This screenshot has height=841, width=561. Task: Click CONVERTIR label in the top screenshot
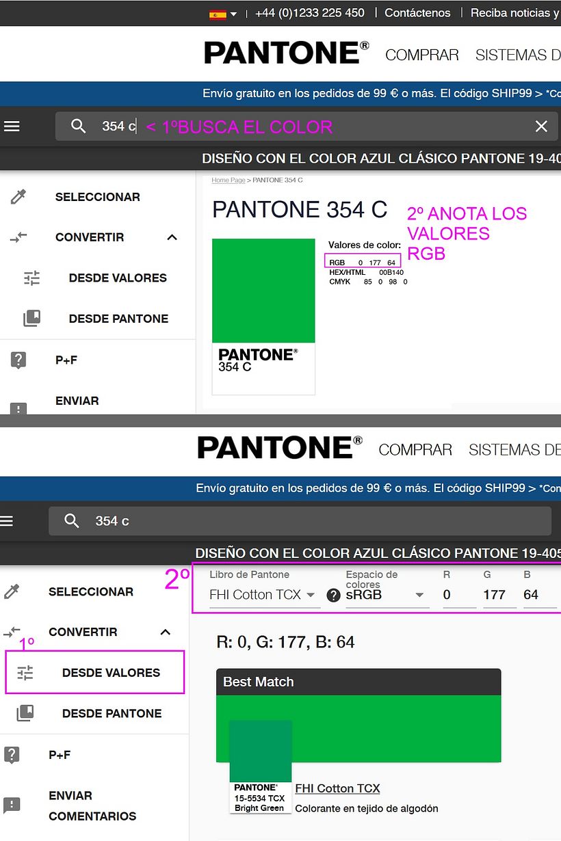pyautogui.click(x=90, y=237)
